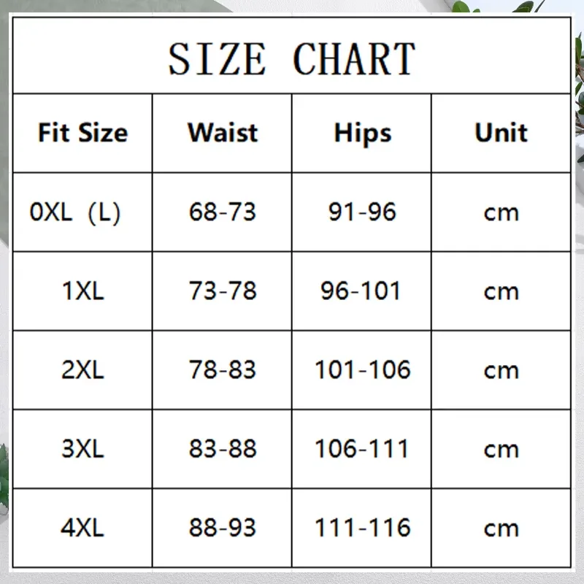Image resolution: width=584 pixels, height=584 pixels.
Task: Select the Unit column header
Action: pos(501,133)
